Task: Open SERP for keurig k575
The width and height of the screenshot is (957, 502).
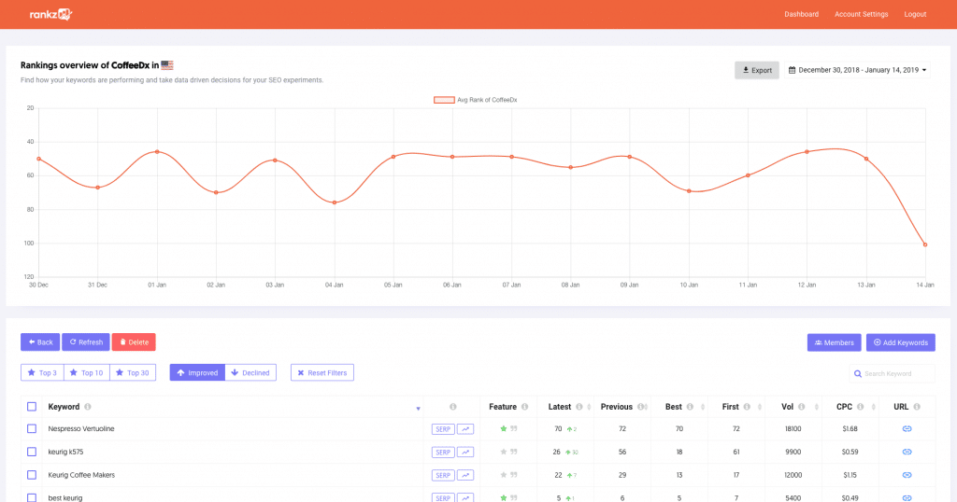Action: pyautogui.click(x=443, y=452)
